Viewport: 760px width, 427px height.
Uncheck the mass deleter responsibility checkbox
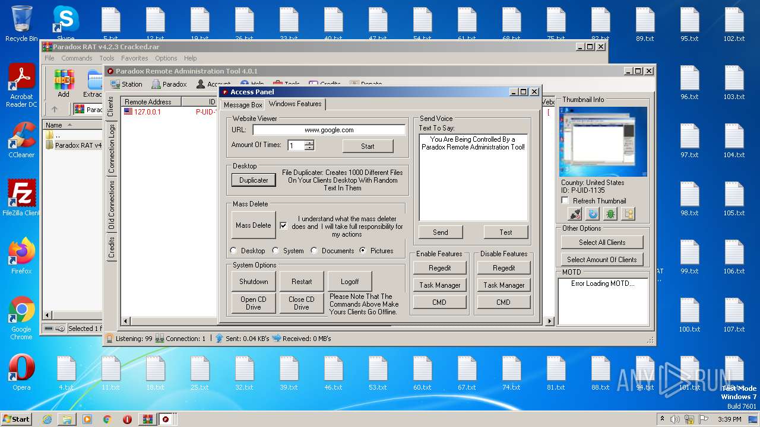point(283,225)
